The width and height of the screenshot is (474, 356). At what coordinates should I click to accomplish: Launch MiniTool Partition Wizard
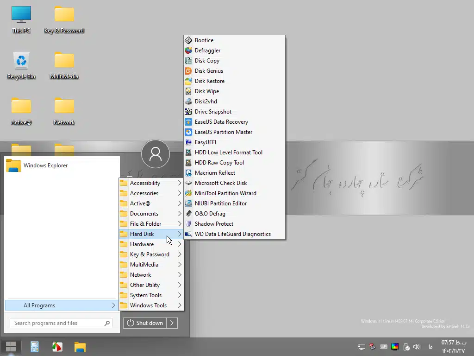[x=225, y=193]
